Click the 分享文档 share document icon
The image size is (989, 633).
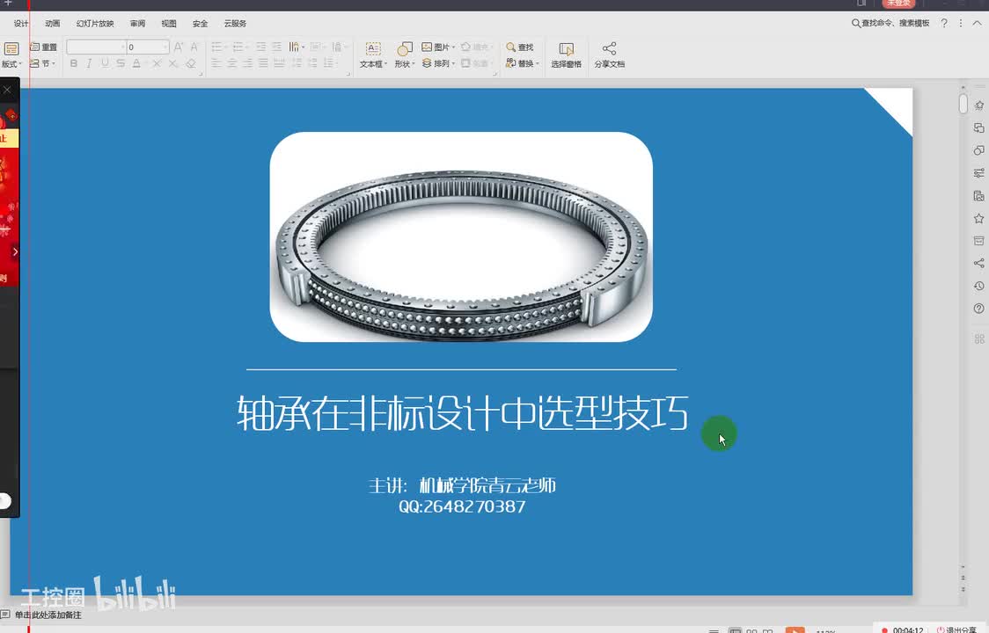(x=609, y=55)
